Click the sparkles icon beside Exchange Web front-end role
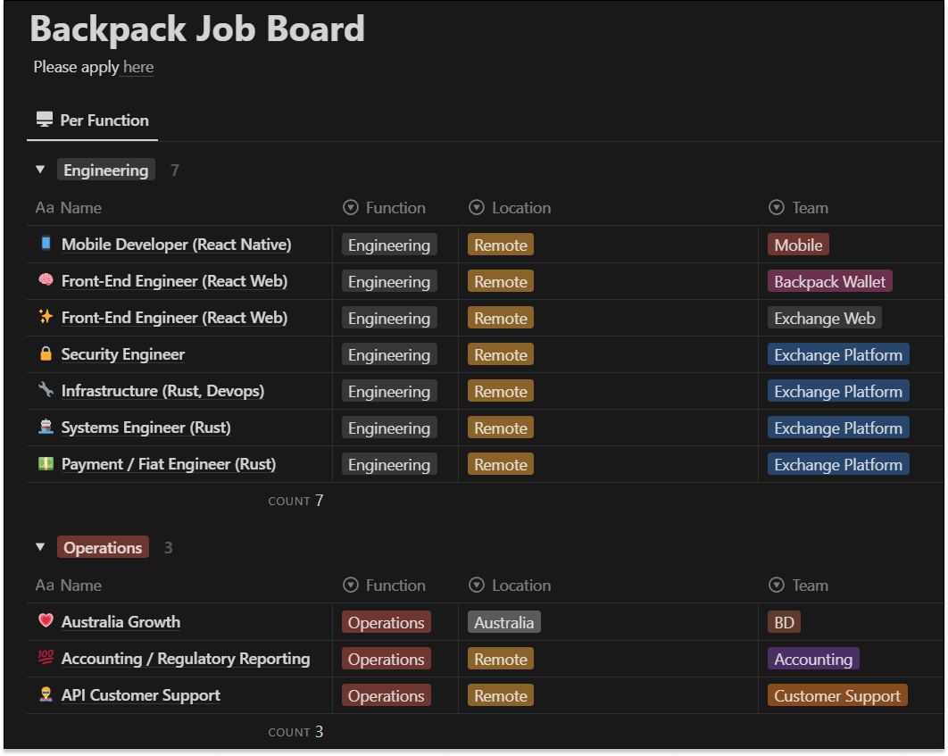948x756 pixels. 46,317
